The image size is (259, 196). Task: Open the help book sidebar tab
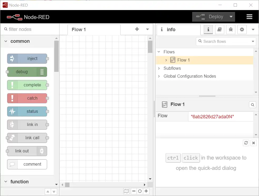tap(220, 30)
